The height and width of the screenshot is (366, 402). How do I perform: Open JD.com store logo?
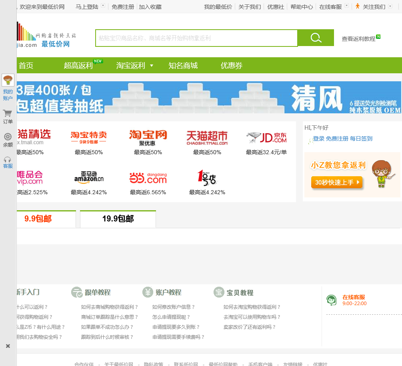point(266,138)
